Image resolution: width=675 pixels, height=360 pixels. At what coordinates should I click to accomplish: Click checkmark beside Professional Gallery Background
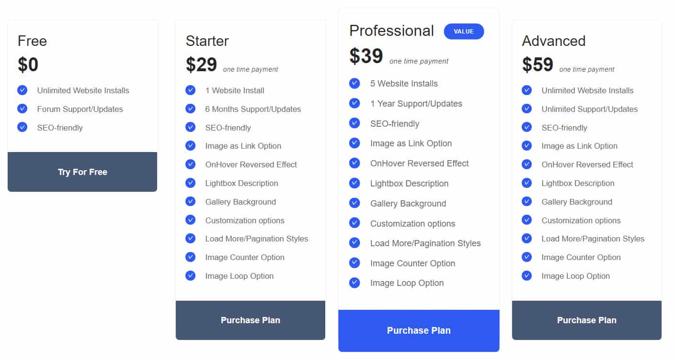(355, 203)
